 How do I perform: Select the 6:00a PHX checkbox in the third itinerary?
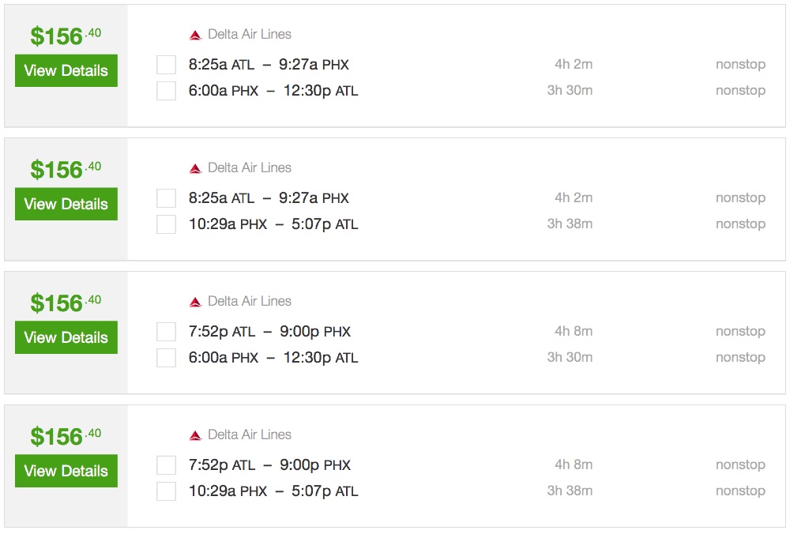(x=166, y=357)
